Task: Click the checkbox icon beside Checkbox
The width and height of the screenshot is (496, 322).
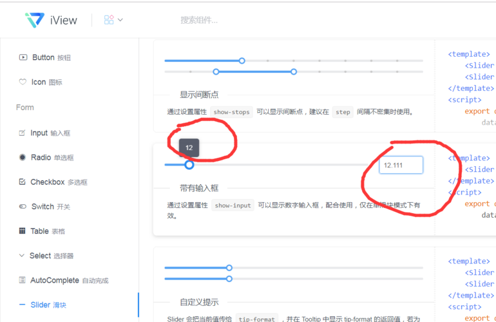Action: pos(22,182)
